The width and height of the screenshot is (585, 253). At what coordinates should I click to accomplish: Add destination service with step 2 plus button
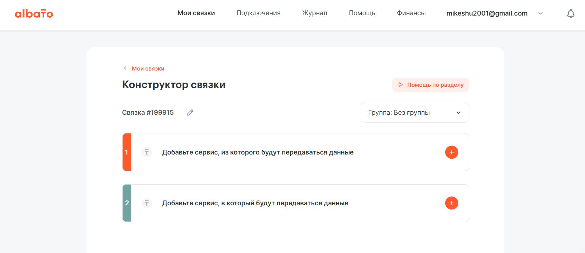point(451,203)
